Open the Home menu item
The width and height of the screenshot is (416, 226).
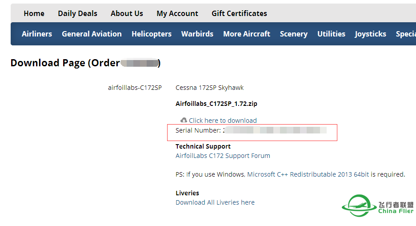coord(34,13)
